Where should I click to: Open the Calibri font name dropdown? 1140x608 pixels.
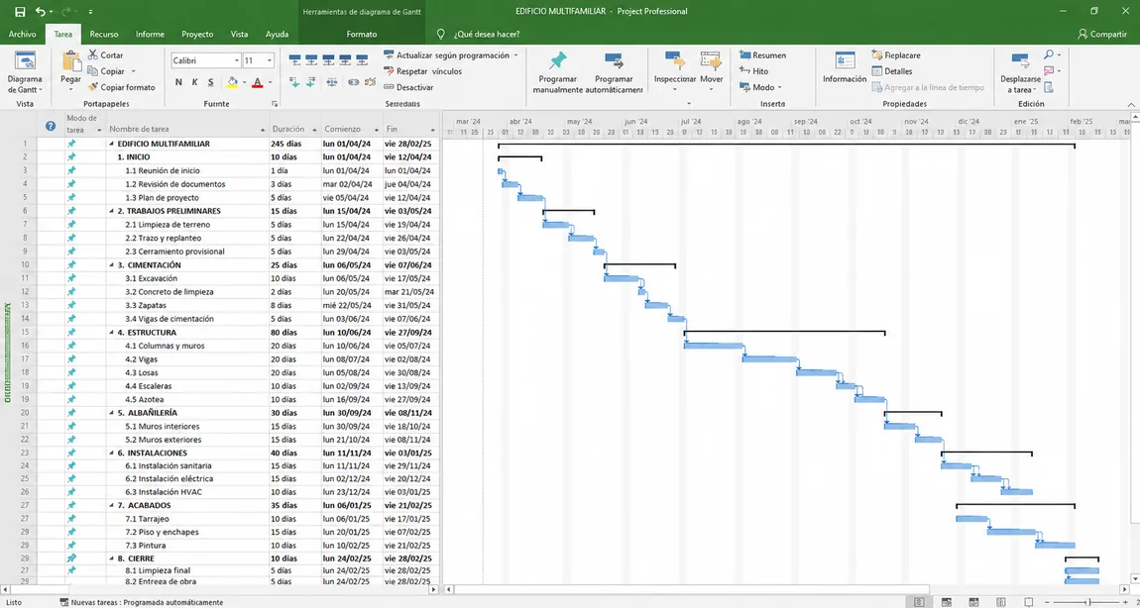(236, 61)
